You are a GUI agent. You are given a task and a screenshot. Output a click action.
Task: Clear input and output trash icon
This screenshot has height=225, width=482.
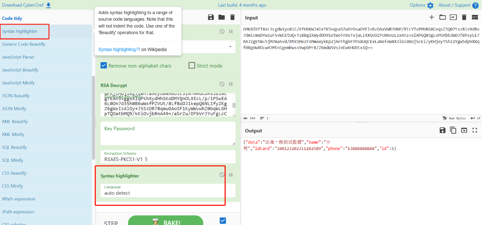click(x=464, y=17)
